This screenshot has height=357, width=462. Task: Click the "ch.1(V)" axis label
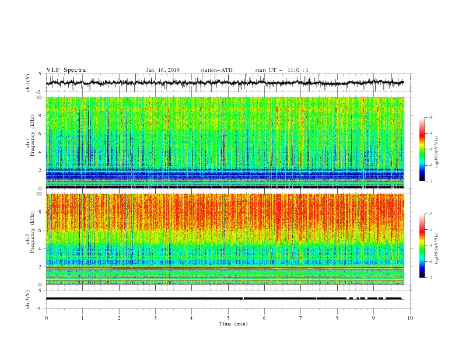28,83
